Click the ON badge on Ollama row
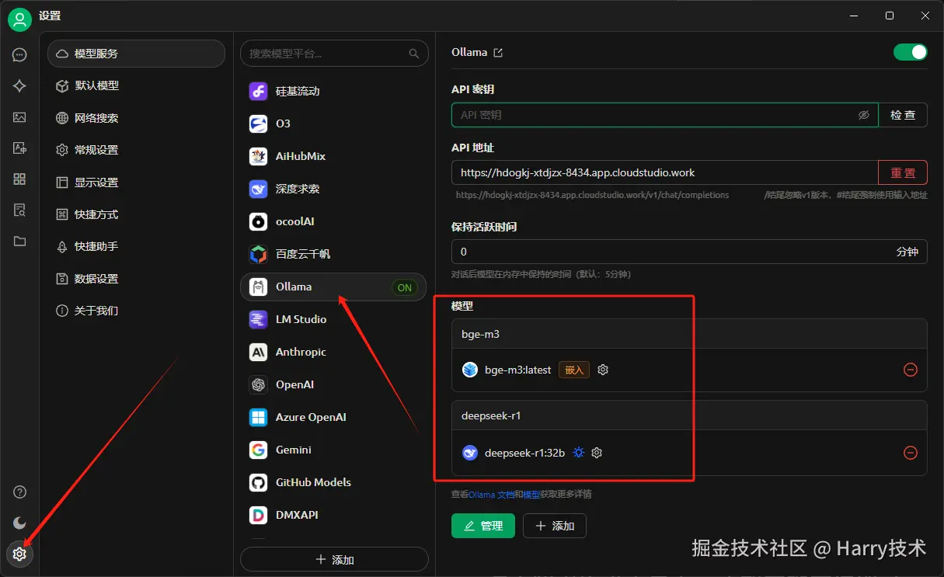Viewport: 944px width, 577px height. coord(405,287)
